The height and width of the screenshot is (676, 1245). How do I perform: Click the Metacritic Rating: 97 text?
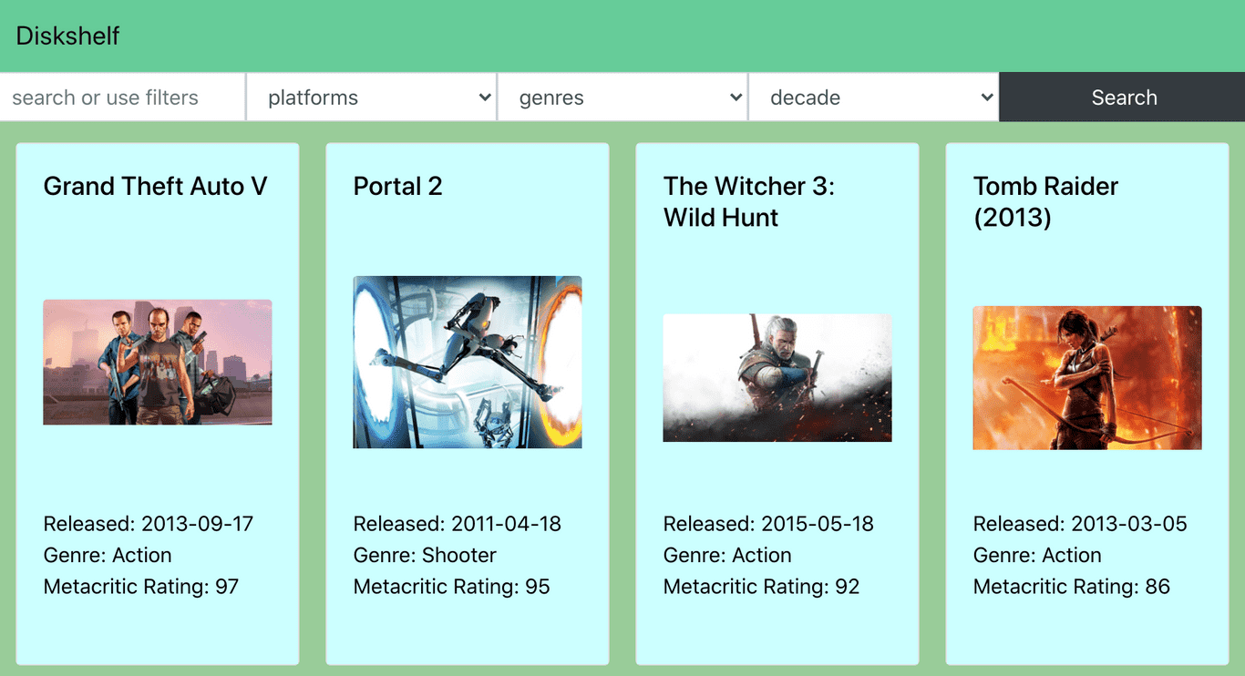click(x=141, y=587)
